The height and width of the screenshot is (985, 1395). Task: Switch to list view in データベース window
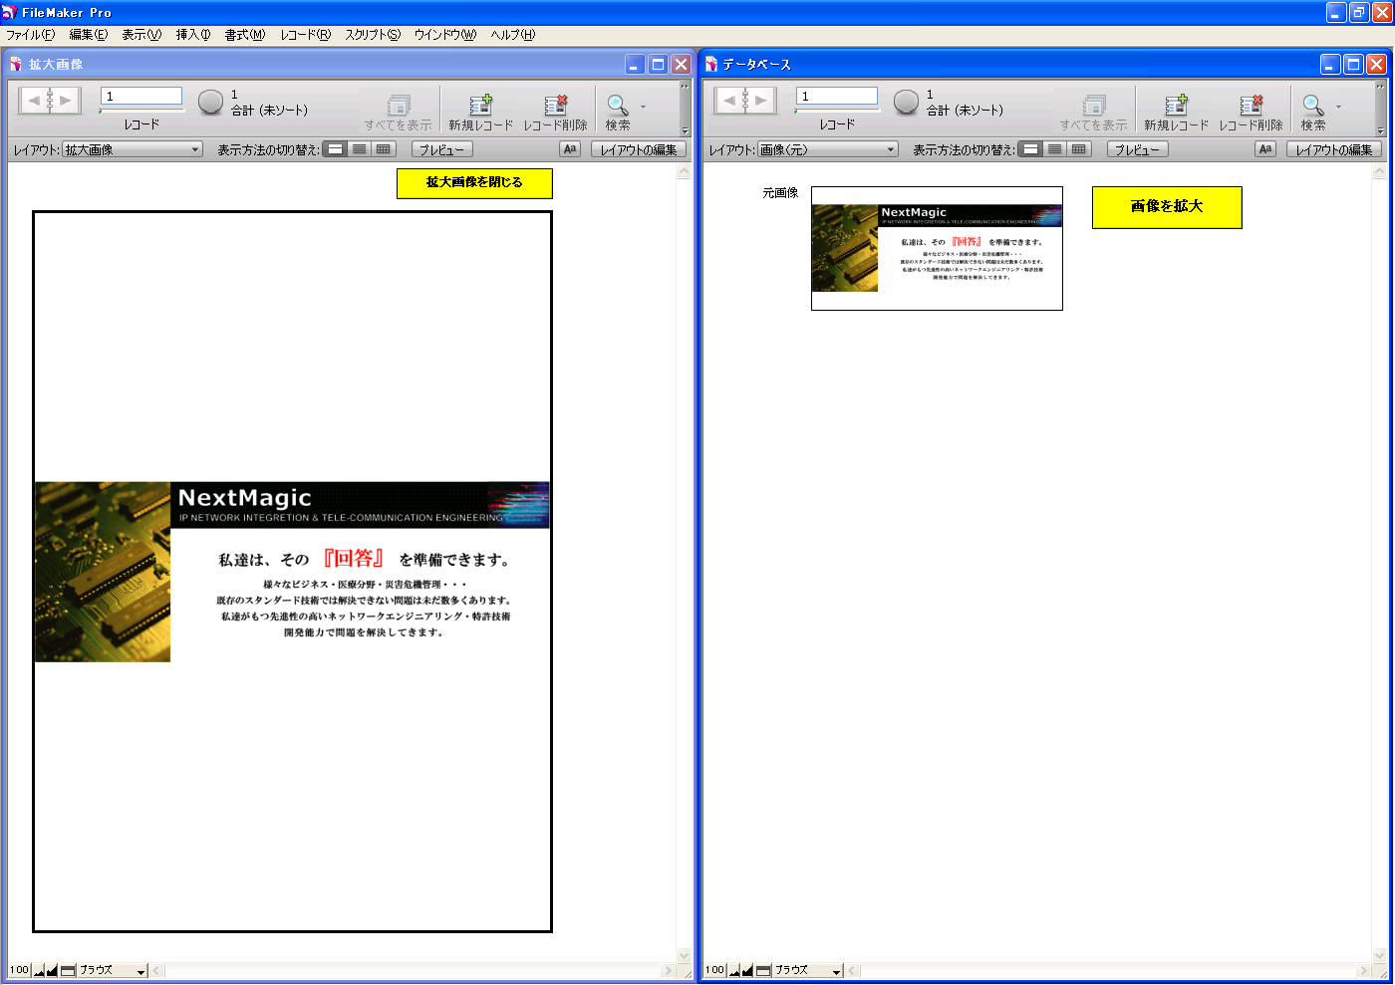tap(1055, 149)
